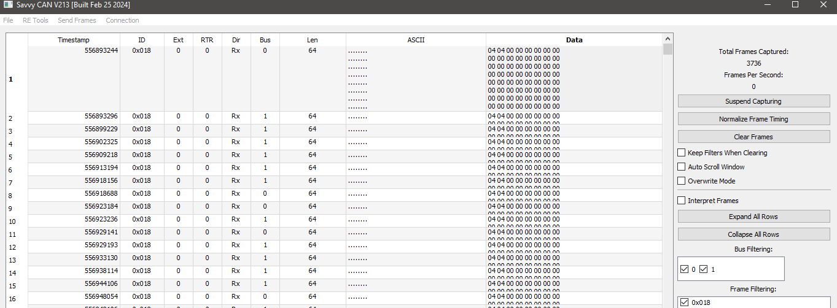Click the frame table scrollbar up arrow
The height and width of the screenshot is (308, 837).
coord(668,38)
